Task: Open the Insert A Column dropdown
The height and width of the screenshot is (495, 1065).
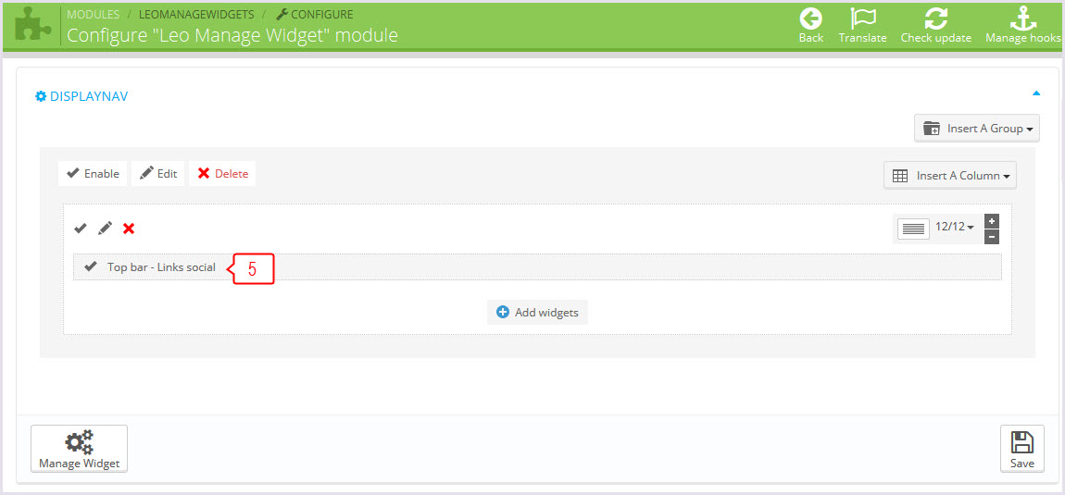Action: click(950, 175)
